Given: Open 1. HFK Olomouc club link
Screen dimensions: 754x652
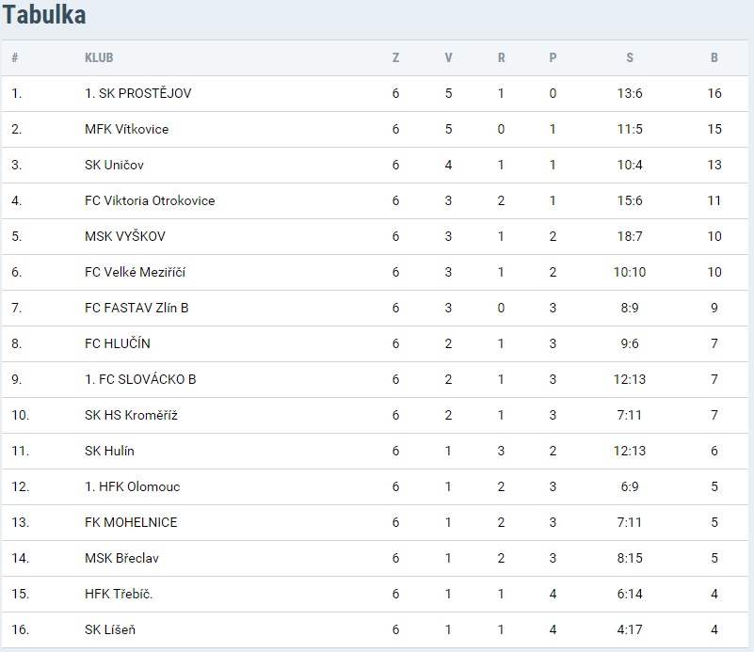Looking at the screenshot, I should (x=132, y=486).
